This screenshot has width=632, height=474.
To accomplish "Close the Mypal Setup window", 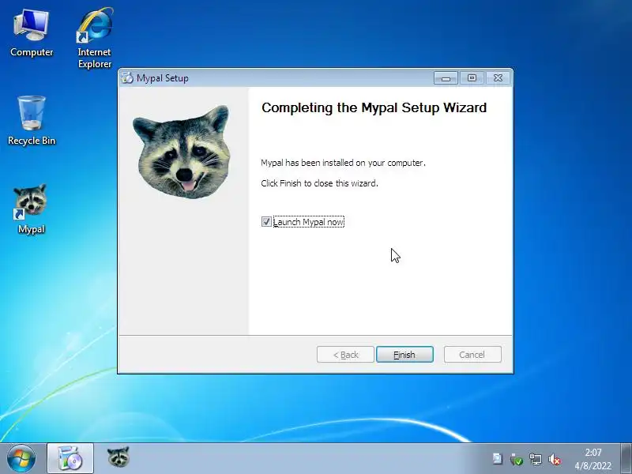I will [498, 77].
